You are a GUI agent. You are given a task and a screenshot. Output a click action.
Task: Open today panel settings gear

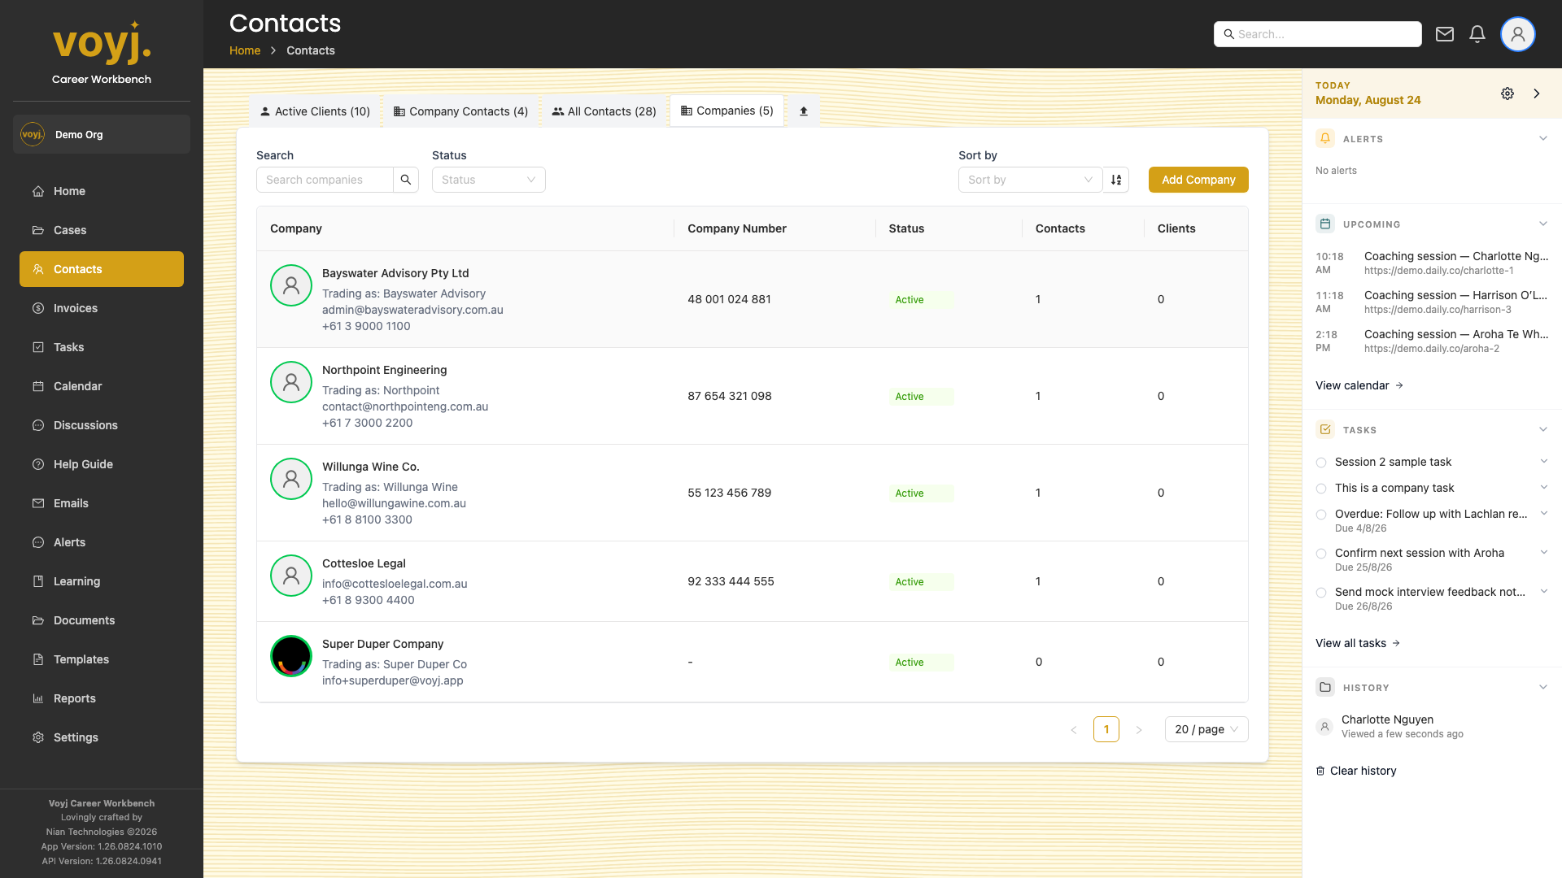click(1507, 93)
